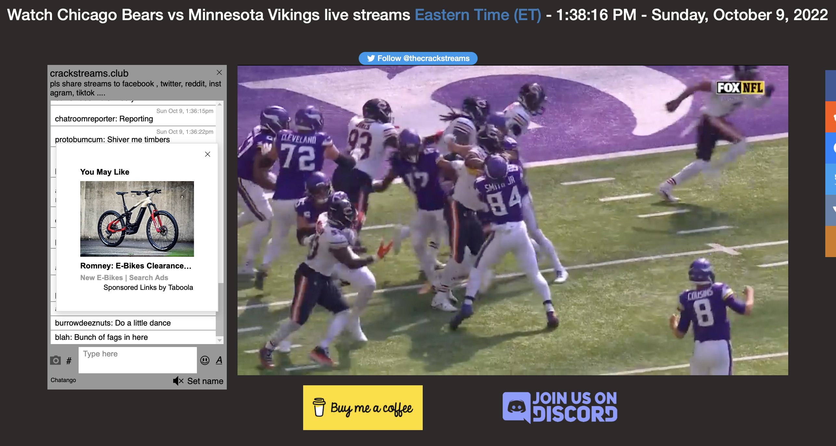
Task: Close the You May Like ad popup
Action: point(208,154)
